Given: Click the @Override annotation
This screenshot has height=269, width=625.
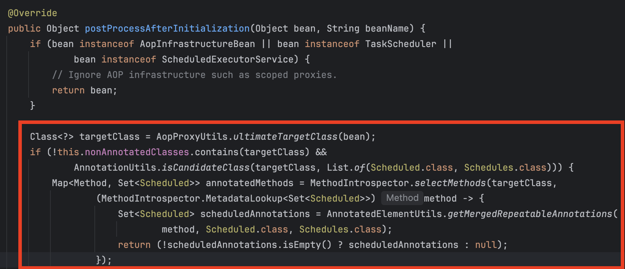Looking at the screenshot, I should (32, 13).
